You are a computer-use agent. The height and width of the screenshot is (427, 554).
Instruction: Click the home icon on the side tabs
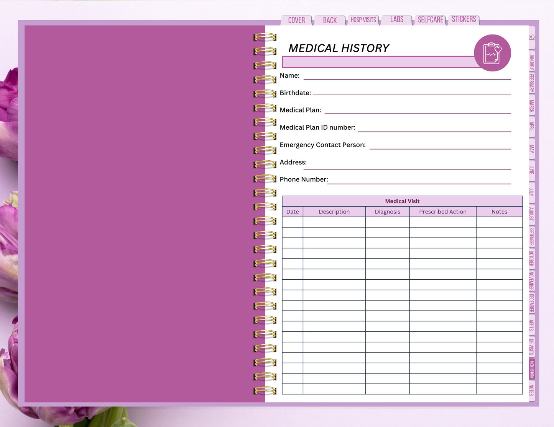point(531,37)
